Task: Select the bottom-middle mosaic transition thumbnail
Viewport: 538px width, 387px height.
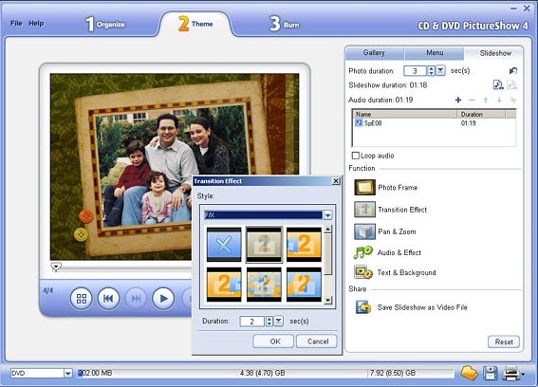Action: (264, 285)
